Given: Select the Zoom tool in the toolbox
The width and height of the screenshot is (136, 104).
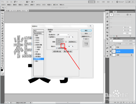Looking at the screenshot, I should coord(2,66).
